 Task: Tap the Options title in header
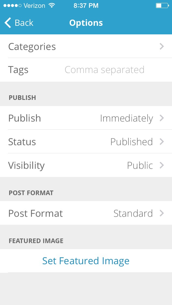(x=86, y=23)
